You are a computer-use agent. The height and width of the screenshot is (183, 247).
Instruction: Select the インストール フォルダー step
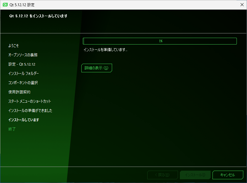[24, 73]
